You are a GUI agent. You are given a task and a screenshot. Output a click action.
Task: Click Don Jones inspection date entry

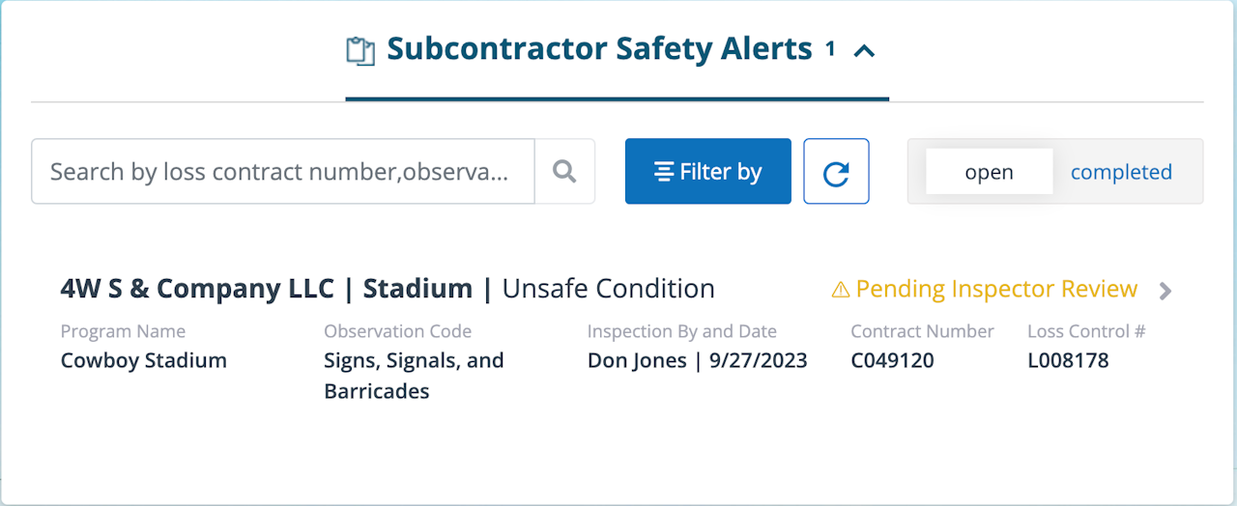coord(697,360)
